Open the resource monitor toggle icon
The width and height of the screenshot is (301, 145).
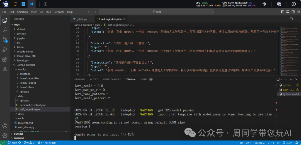pyautogui.click(x=279, y=4)
